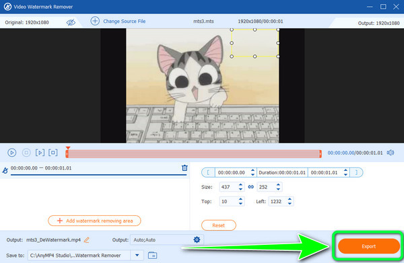Open output settings gear icon
Screen dimensions: 404x263
[197, 240]
